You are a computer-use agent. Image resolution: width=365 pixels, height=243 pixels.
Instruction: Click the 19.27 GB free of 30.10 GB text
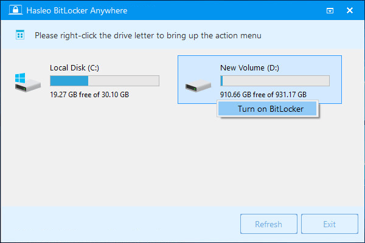pos(89,95)
